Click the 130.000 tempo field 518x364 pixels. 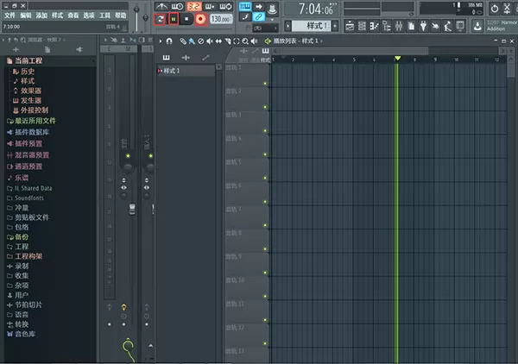[x=221, y=19]
